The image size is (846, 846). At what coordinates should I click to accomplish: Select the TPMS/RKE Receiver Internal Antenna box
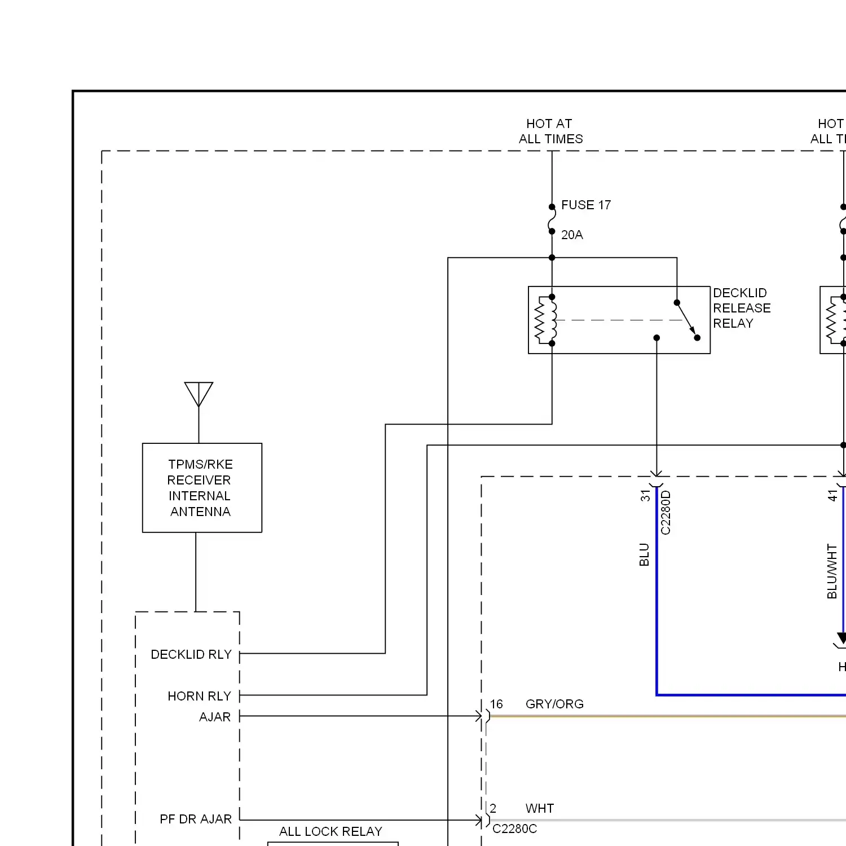[x=202, y=488]
